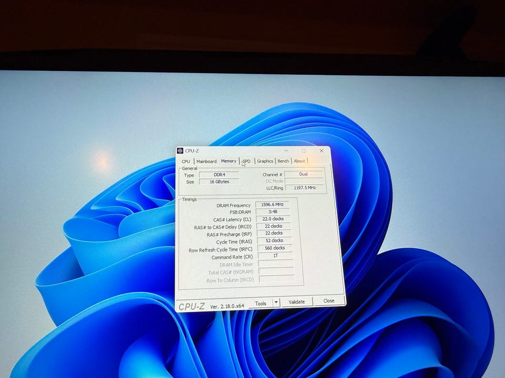Click the tRCD 22 clocks value
The image size is (505, 378).
coord(274,226)
